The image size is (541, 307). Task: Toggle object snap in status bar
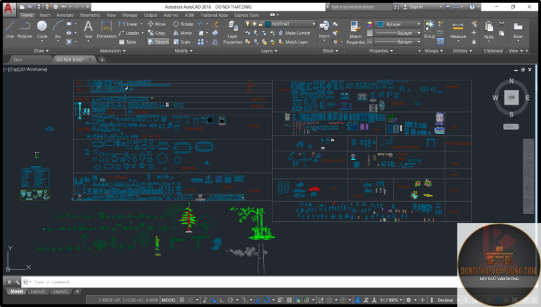coord(266,300)
